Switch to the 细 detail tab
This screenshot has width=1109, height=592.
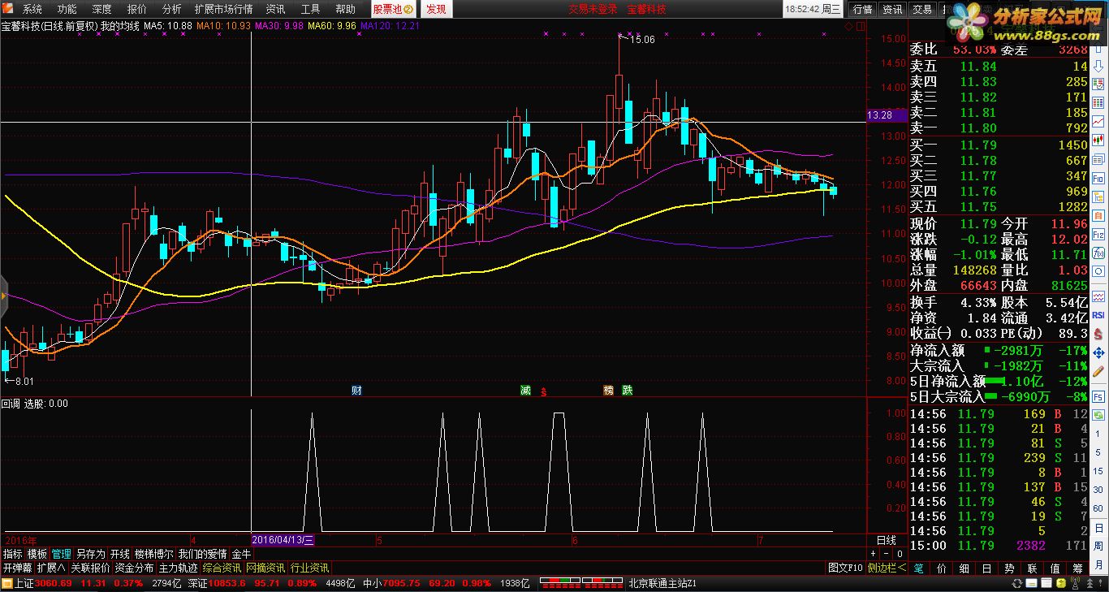tap(964, 568)
